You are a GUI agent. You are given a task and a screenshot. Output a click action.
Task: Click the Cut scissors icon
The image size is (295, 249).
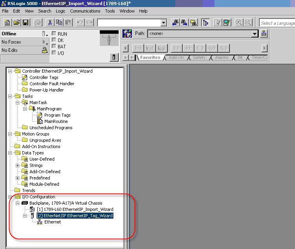tap(50, 23)
